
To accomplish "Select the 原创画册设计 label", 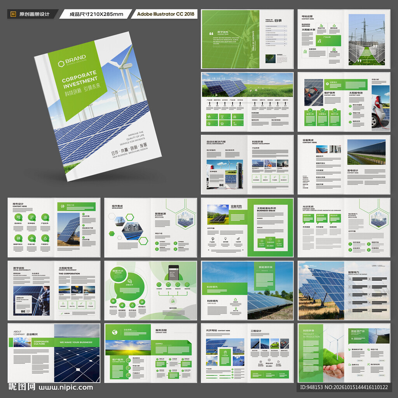I will click(x=34, y=14).
